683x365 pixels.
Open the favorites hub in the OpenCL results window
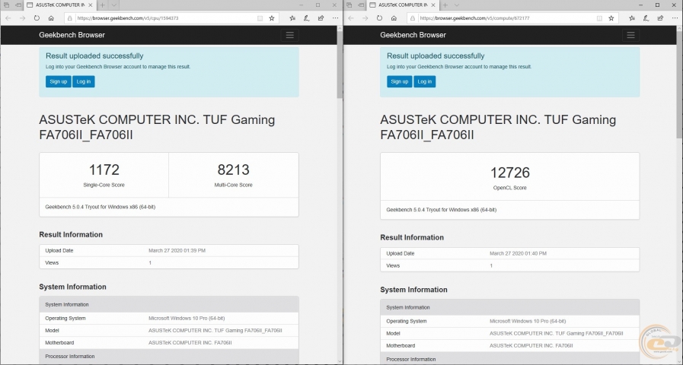point(631,18)
